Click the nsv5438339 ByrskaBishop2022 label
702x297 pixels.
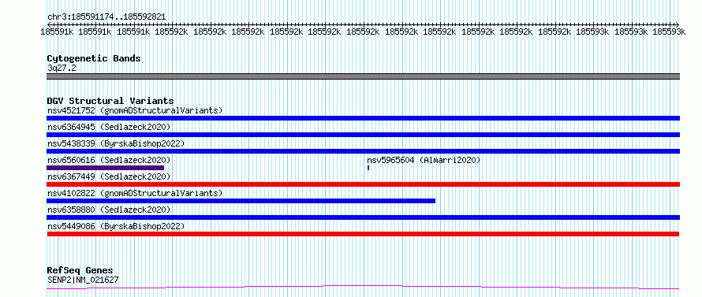(116, 143)
